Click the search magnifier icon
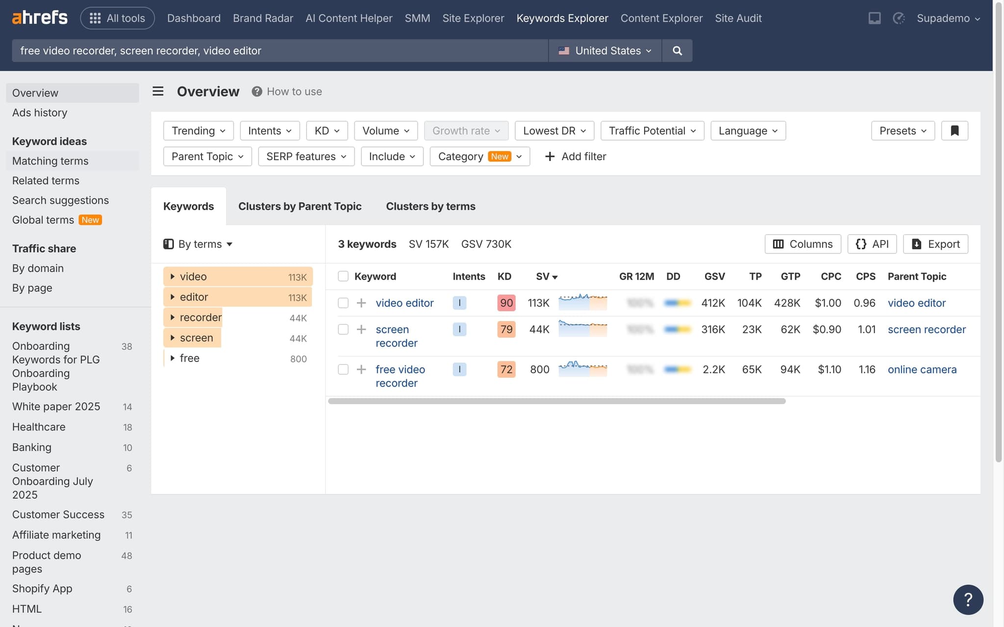Viewport: 1004px width, 627px height. 677,50
